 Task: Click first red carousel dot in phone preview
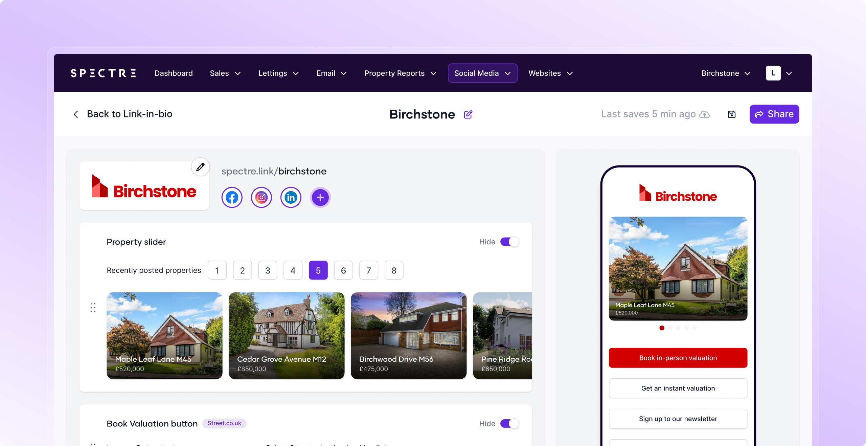[x=662, y=328]
